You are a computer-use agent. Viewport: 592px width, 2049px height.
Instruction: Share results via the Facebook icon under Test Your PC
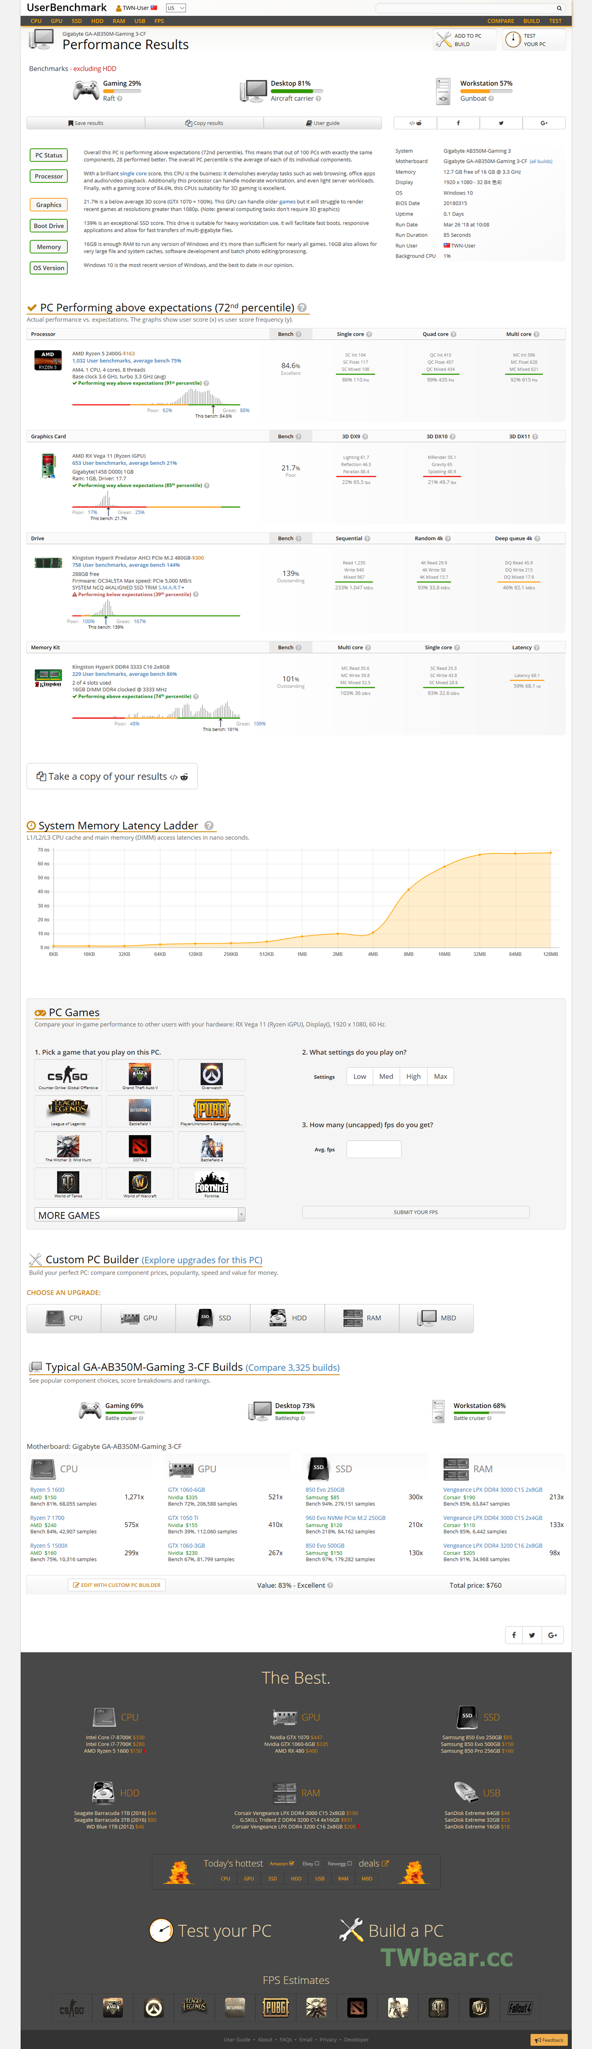tap(458, 123)
